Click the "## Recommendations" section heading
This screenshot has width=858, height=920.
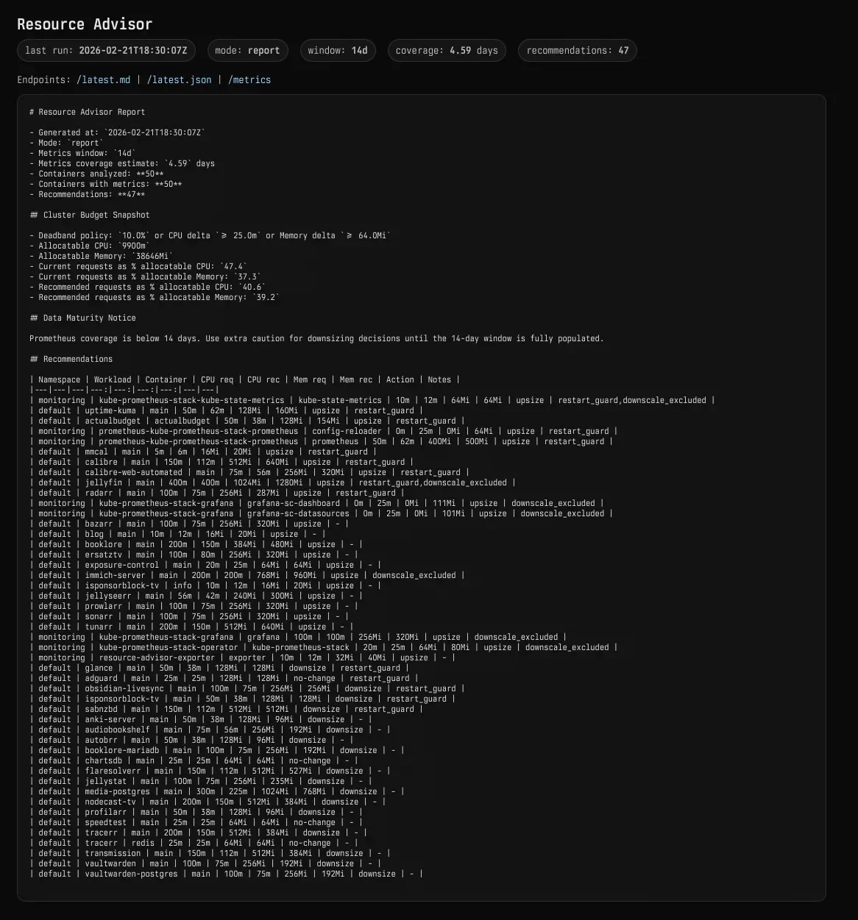[x=71, y=359]
